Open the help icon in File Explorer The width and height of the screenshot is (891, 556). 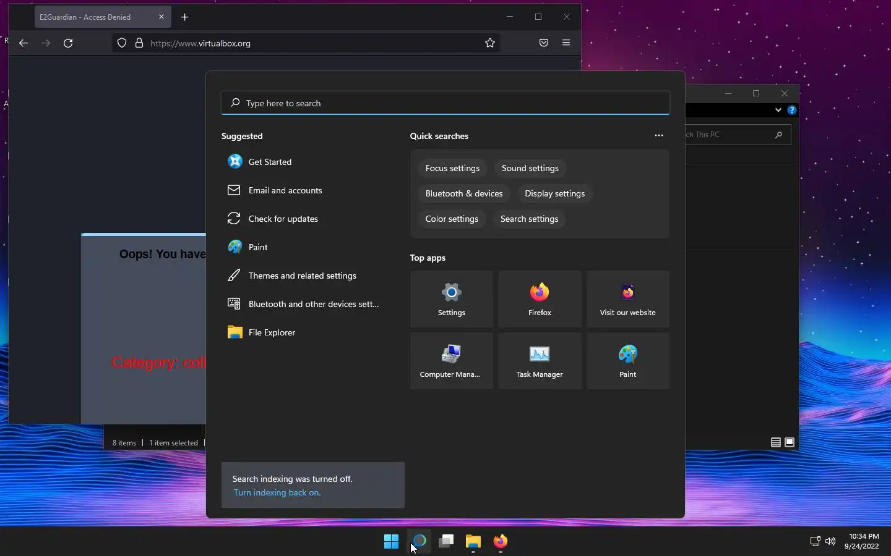pos(791,110)
